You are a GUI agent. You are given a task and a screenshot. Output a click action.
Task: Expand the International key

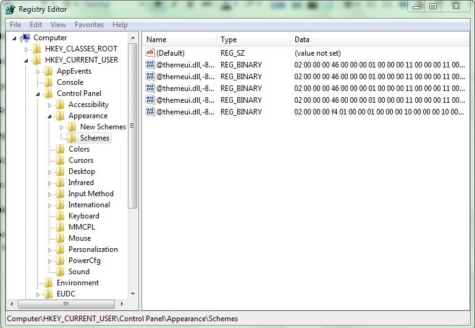point(49,205)
